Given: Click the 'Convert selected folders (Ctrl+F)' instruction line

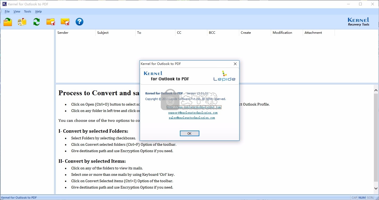Looking at the screenshot, I should (124, 145).
